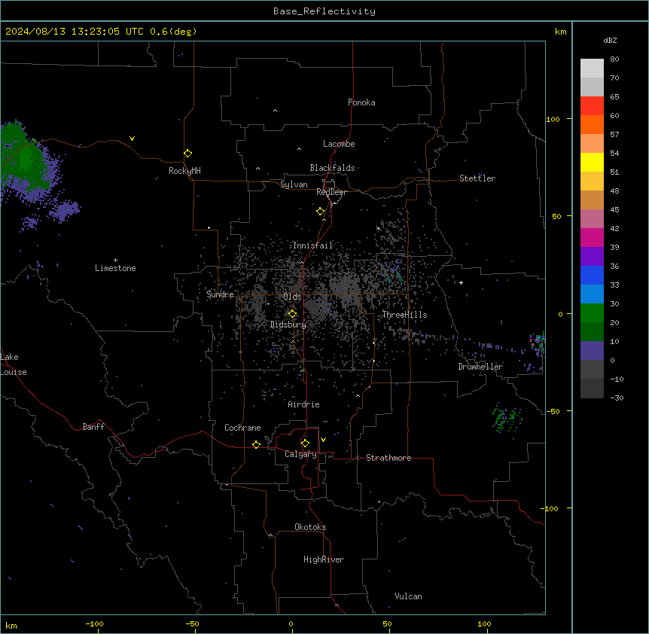
Task: Click the bottom axis -100 km tick label
Action: tap(94, 623)
